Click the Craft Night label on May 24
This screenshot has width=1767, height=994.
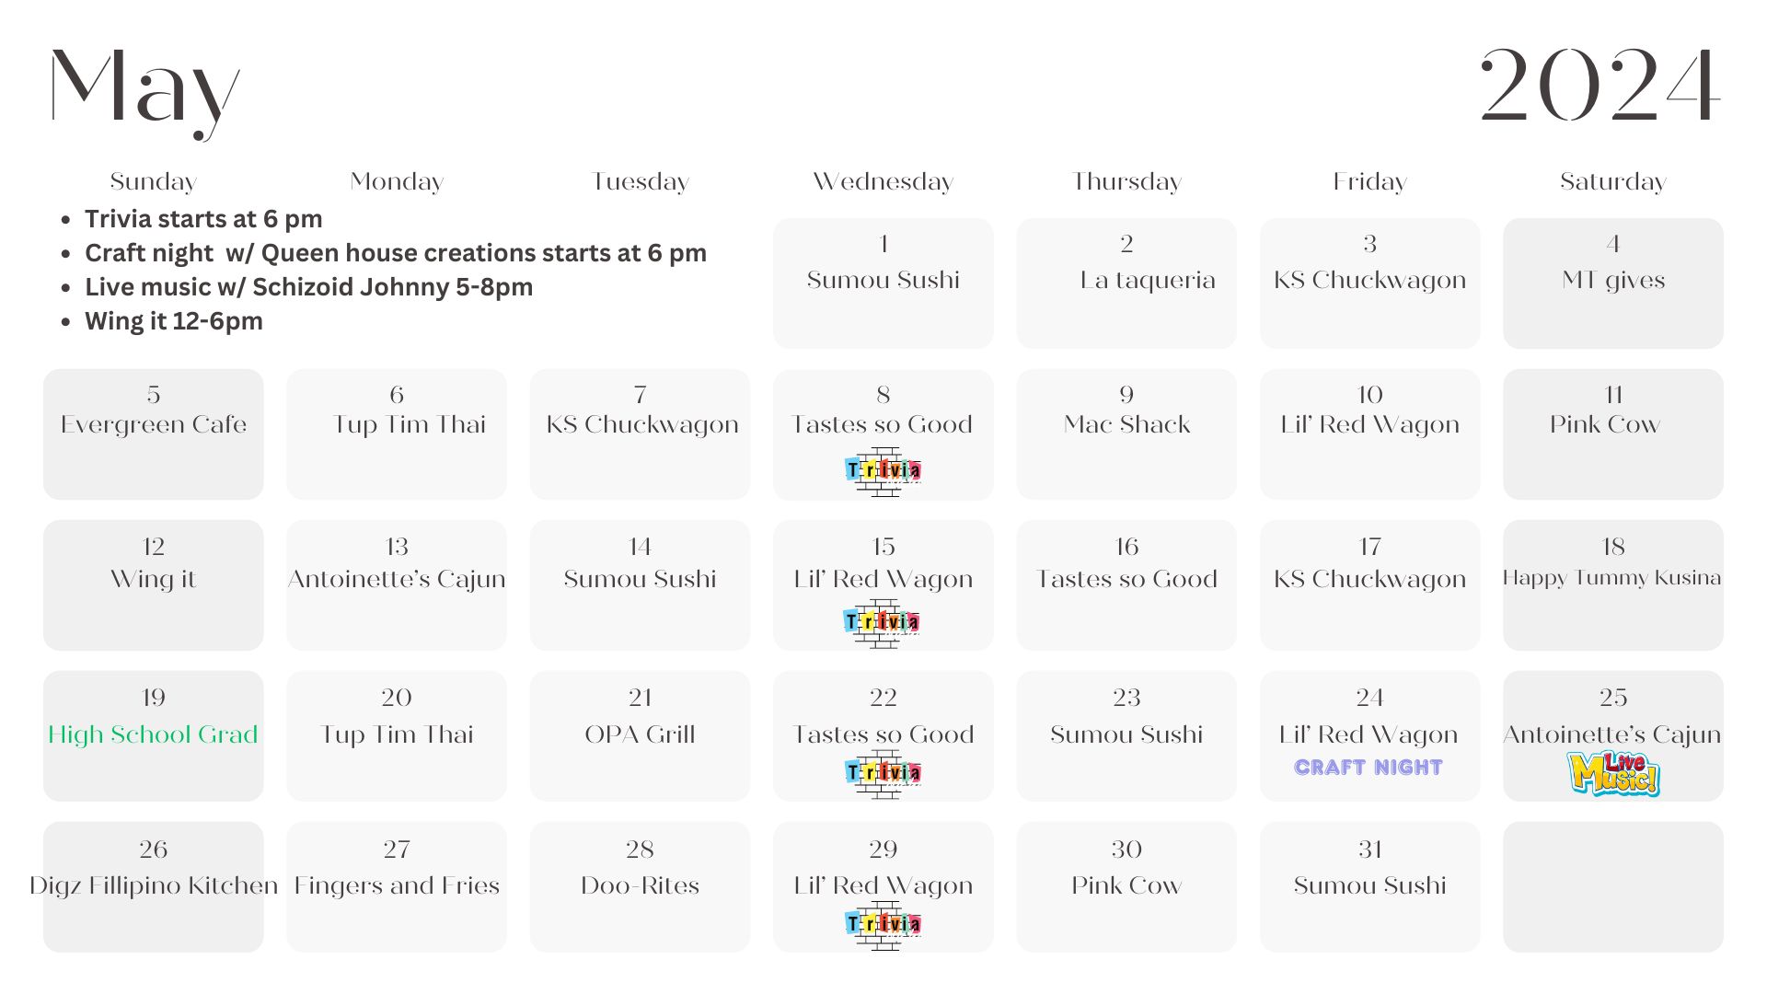[1369, 768]
